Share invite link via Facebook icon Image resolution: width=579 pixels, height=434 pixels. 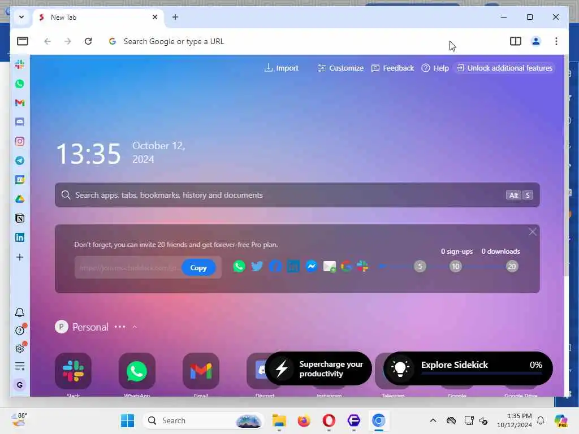click(x=275, y=266)
